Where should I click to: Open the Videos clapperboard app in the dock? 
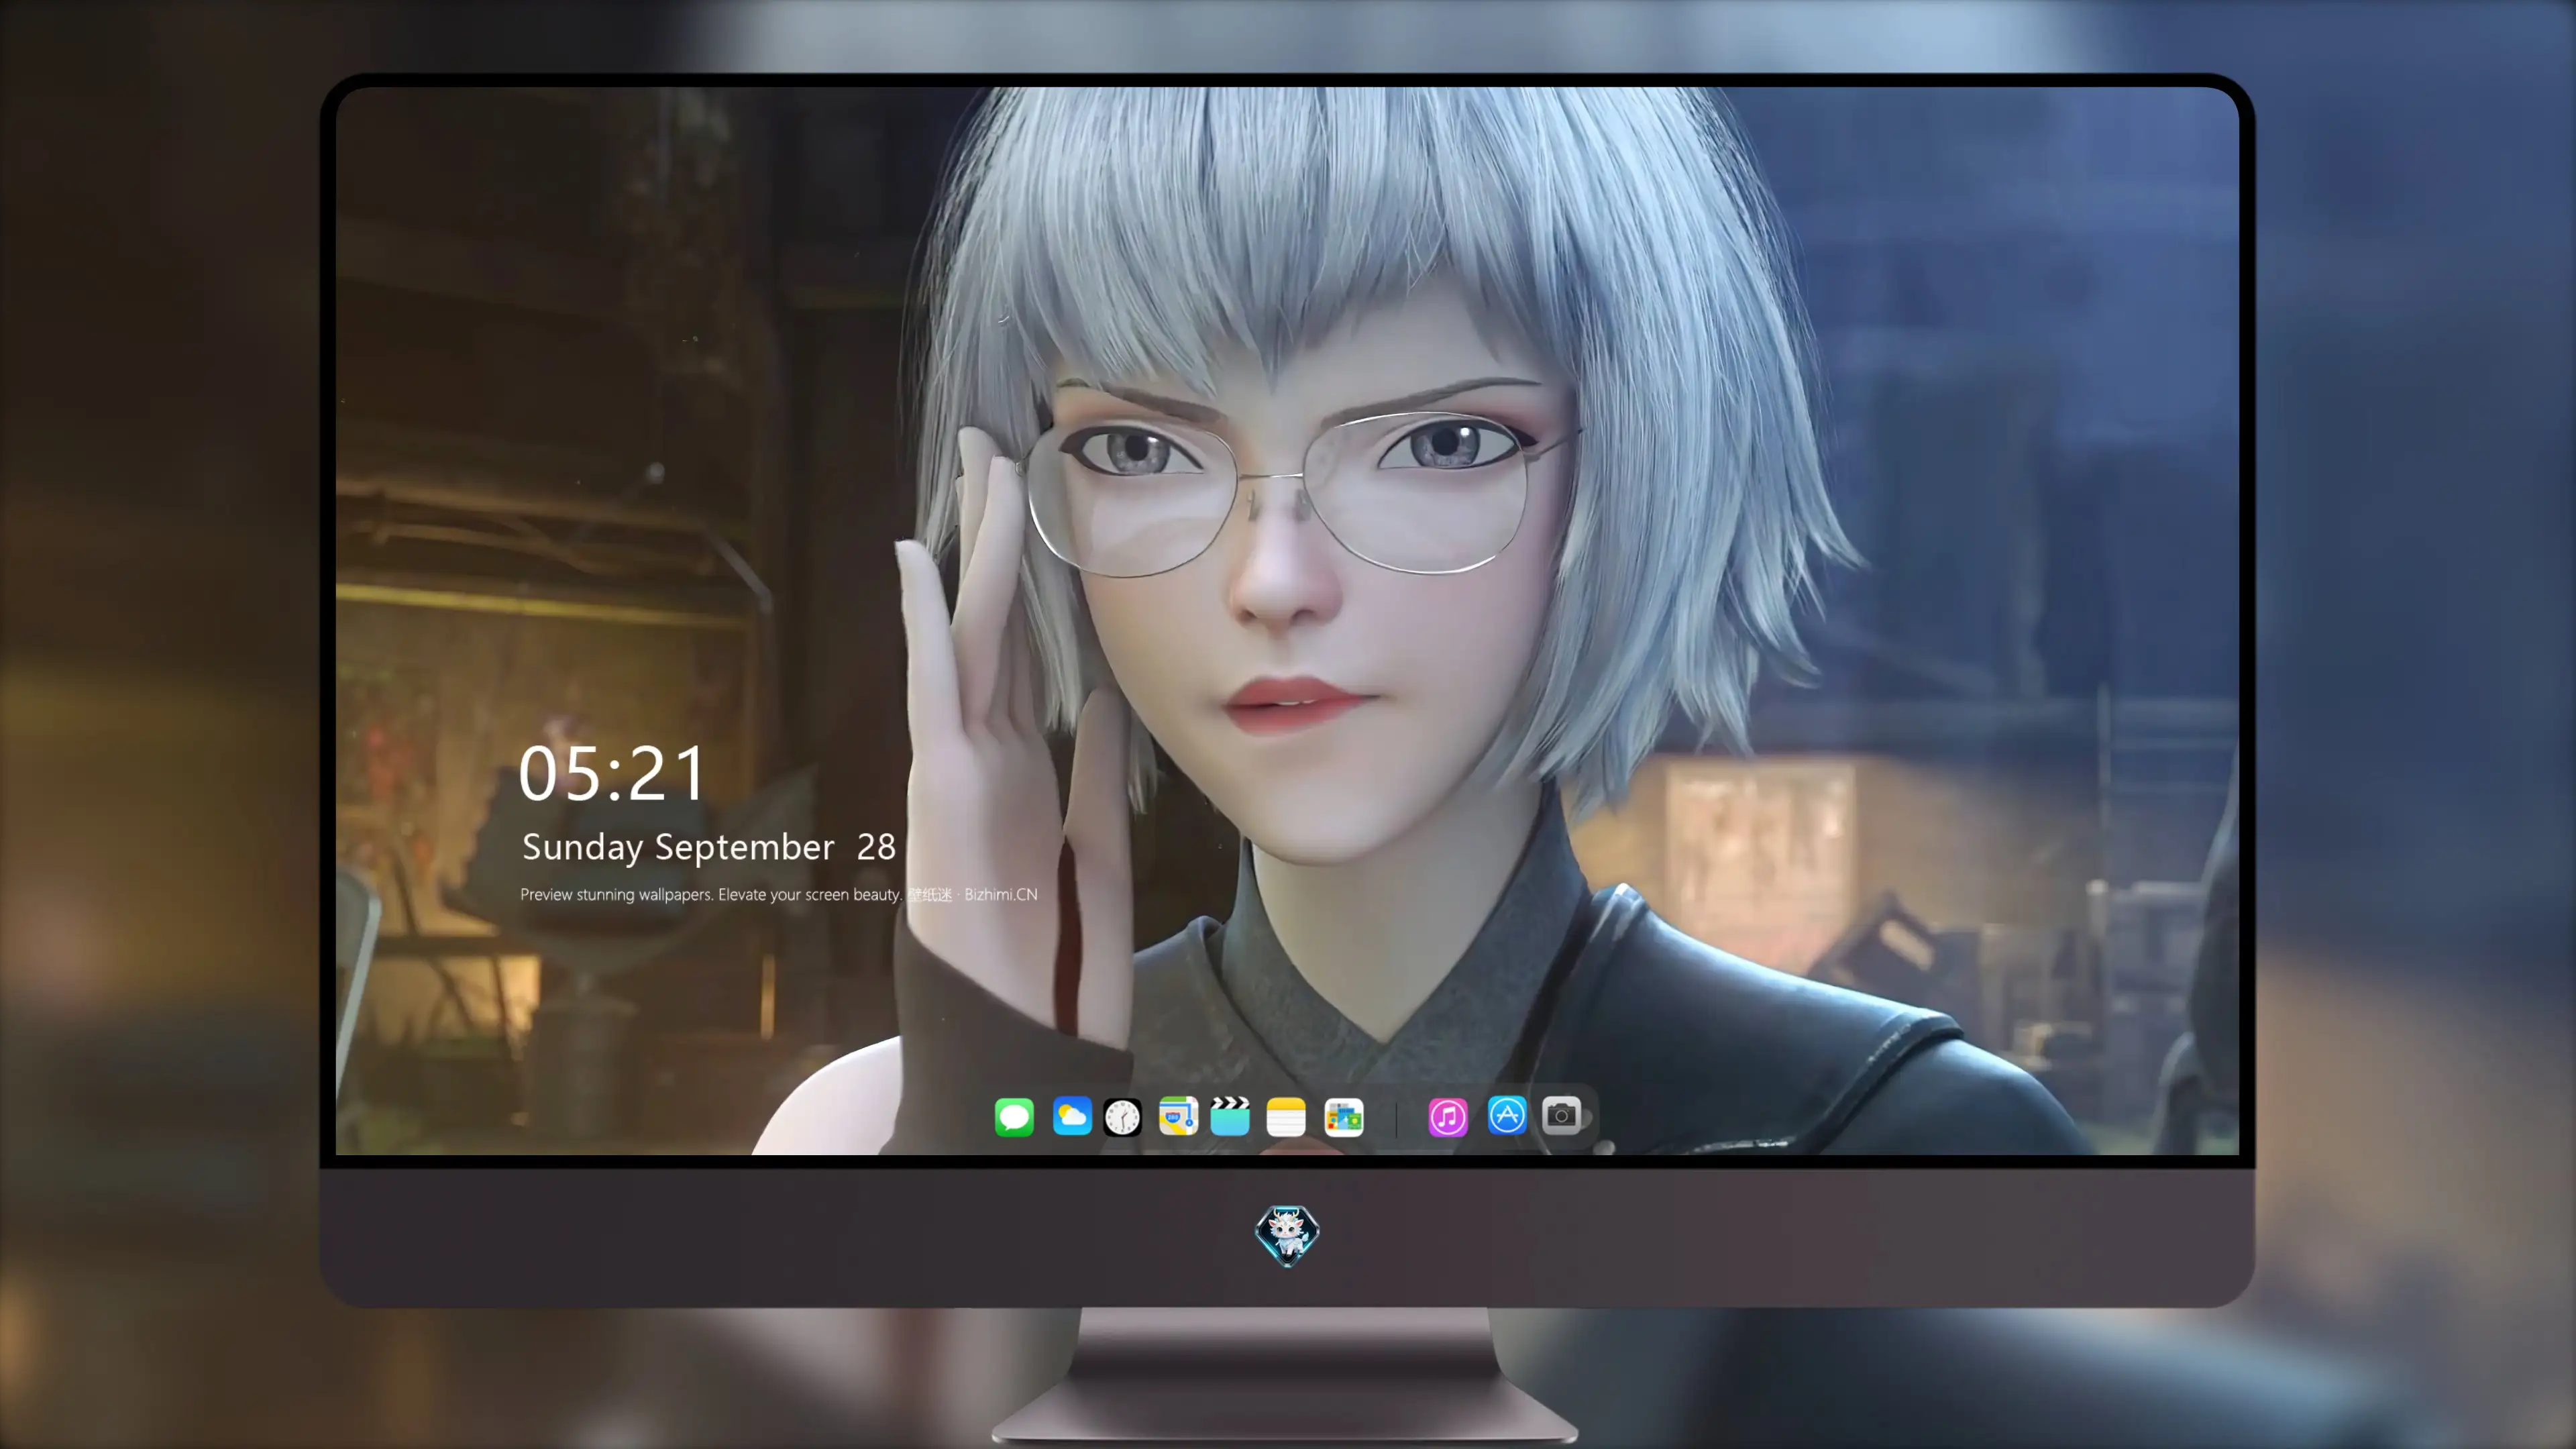point(1230,1116)
